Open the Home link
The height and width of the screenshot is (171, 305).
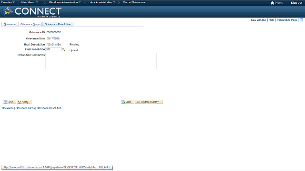(279, 3)
